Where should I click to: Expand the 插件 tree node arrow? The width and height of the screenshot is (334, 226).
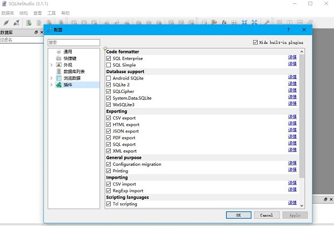click(x=51, y=85)
